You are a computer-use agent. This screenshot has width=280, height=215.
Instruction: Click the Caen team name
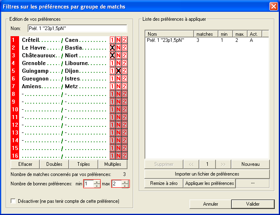coord(71,40)
